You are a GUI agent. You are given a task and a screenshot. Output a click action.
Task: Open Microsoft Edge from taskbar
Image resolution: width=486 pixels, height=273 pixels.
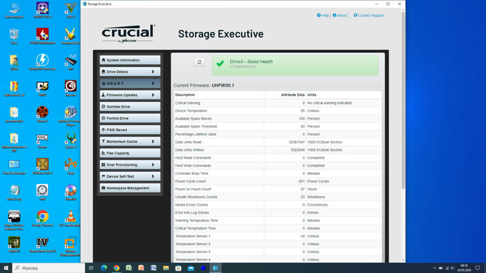(x=104, y=268)
